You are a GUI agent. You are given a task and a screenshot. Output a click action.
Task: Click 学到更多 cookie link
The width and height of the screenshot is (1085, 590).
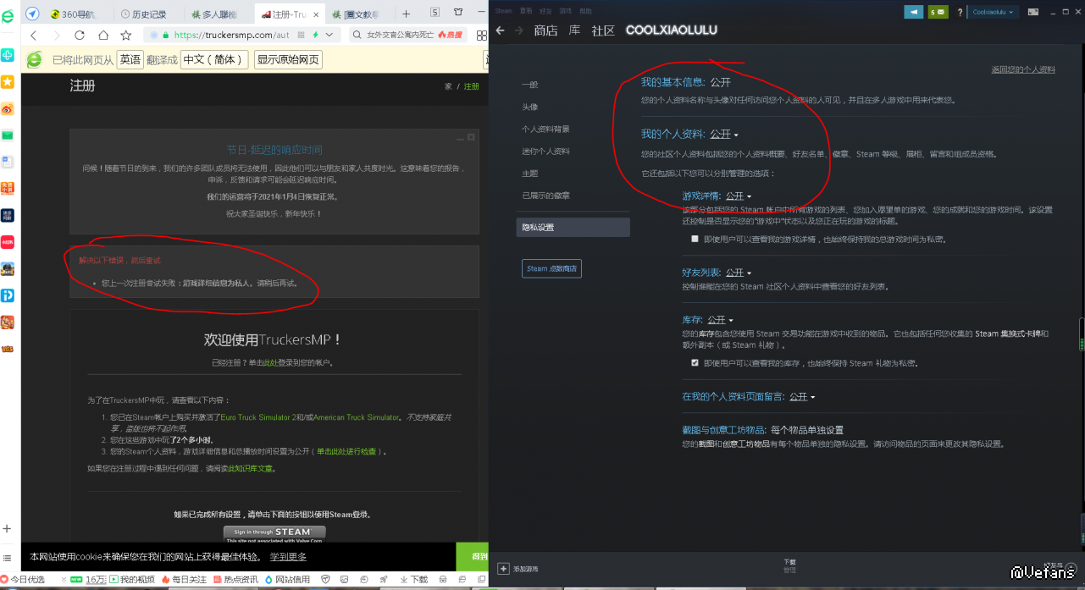(288, 556)
